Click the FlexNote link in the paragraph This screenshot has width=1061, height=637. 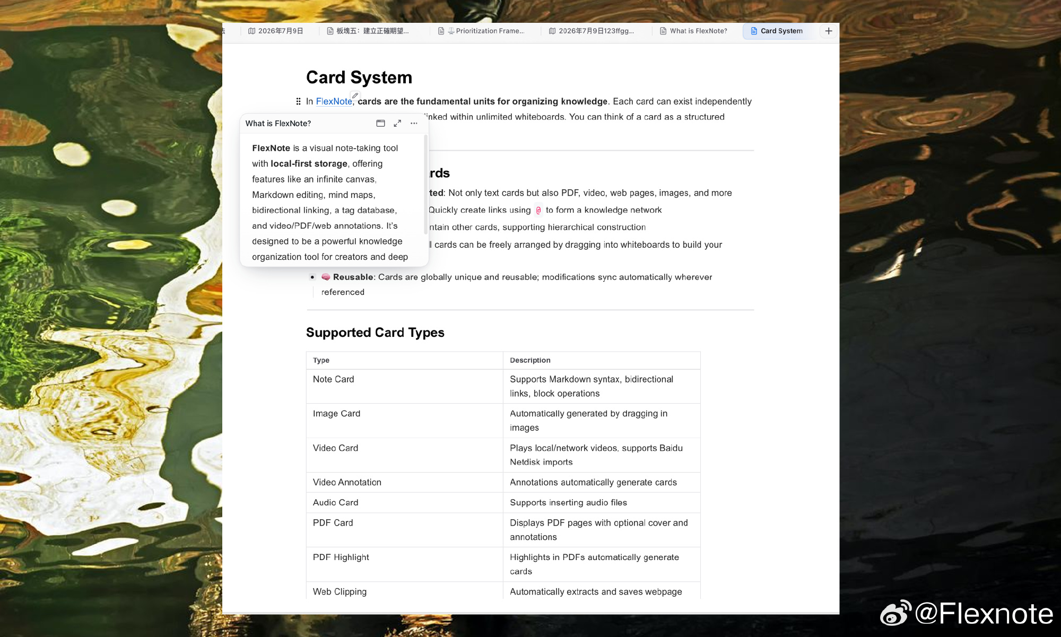point(334,101)
